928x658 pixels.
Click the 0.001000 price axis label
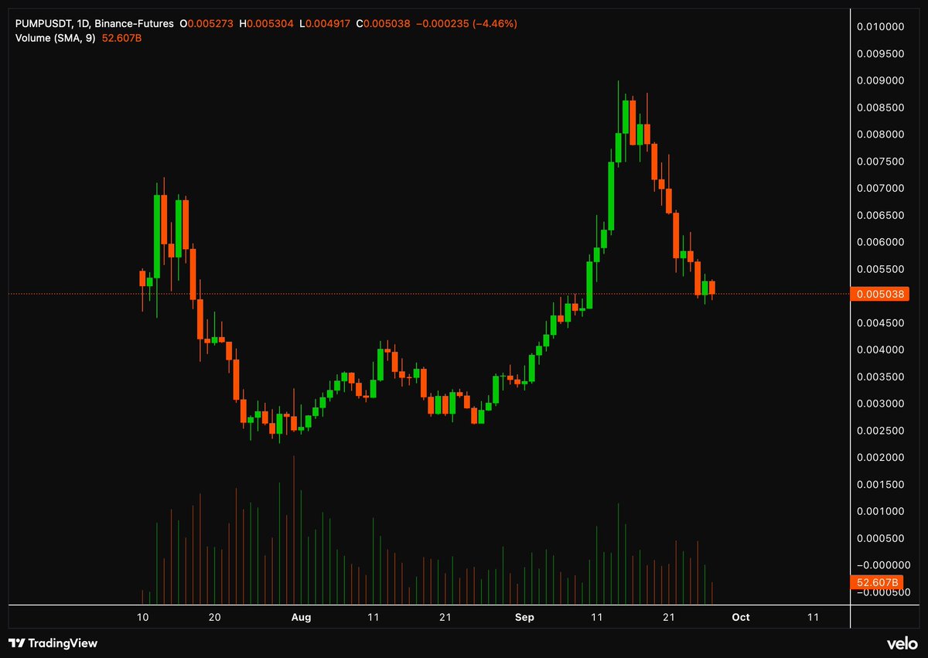point(880,511)
